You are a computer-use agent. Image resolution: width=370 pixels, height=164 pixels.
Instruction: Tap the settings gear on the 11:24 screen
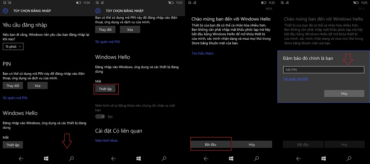tap(5, 11)
